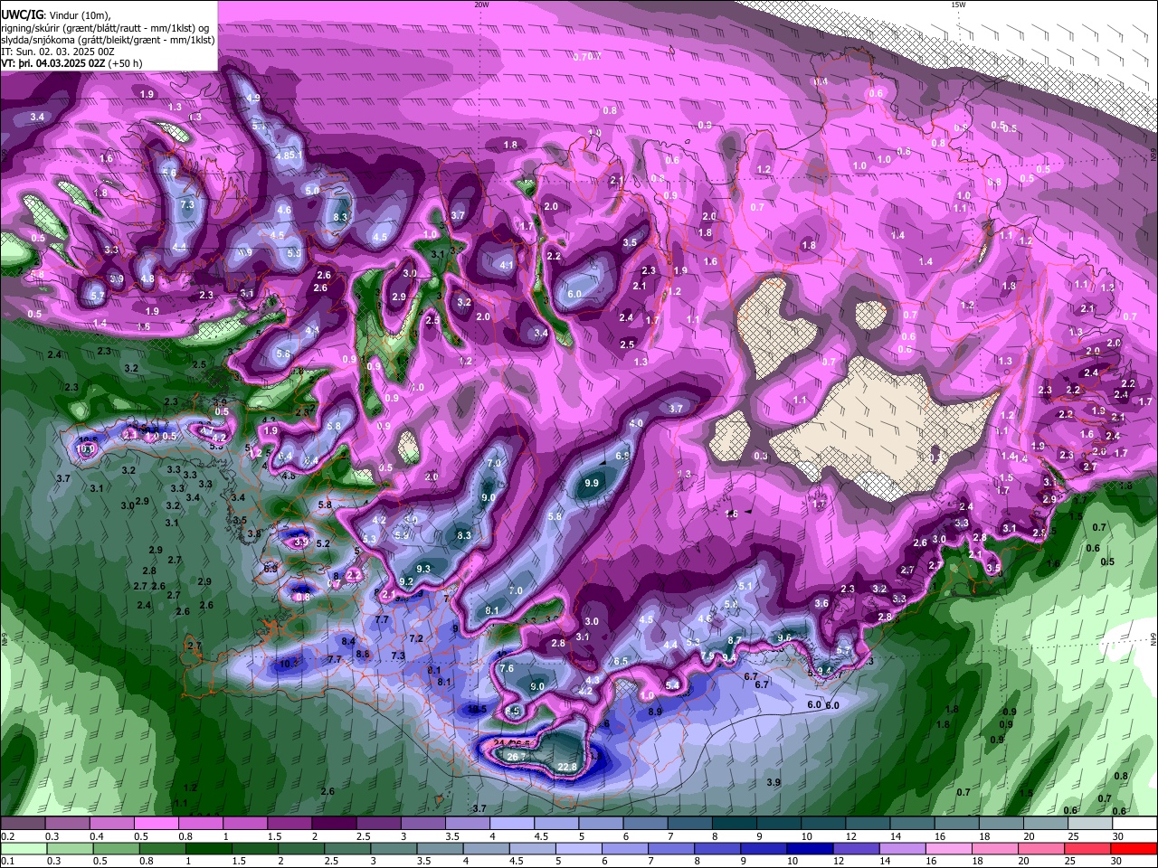Click the 7.9 value on the map

coord(707,656)
